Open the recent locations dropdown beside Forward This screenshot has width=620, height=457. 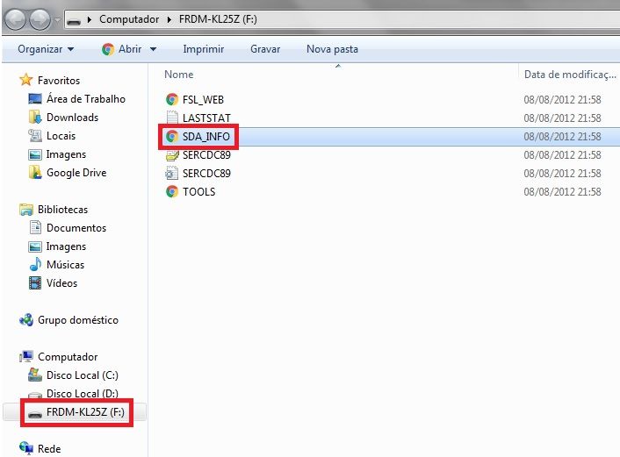tap(57, 19)
